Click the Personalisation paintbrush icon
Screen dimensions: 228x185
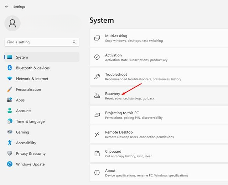[10, 89]
